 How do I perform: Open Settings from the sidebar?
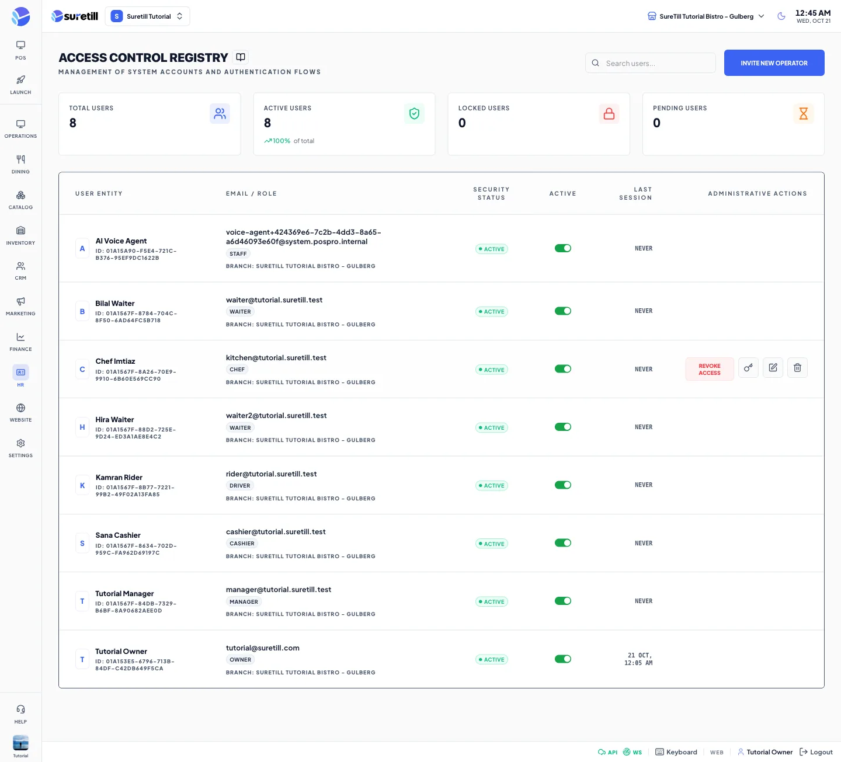tap(20, 448)
